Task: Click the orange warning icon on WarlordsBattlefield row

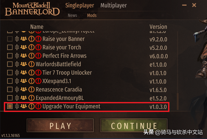Action: click(31, 64)
